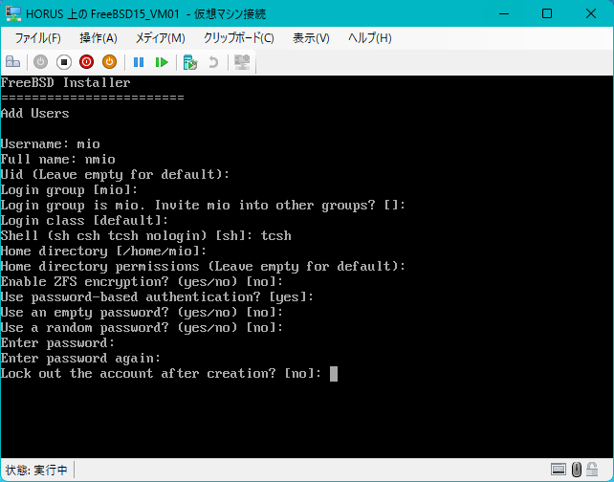Open the ヘルプ(H) menu
This screenshot has width=614, height=482.
coord(370,38)
